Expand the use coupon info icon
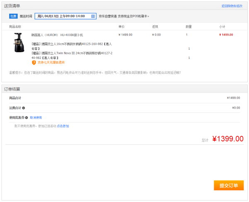 click(27, 117)
